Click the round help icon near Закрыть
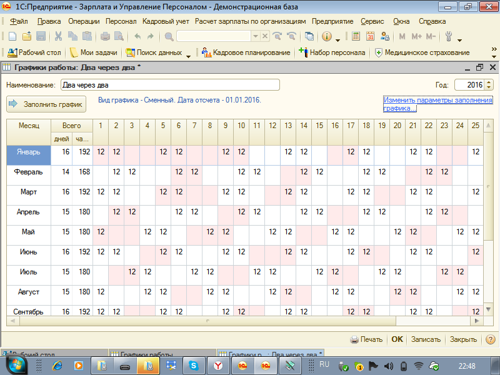The height and width of the screenshot is (375, 500). (x=491, y=339)
